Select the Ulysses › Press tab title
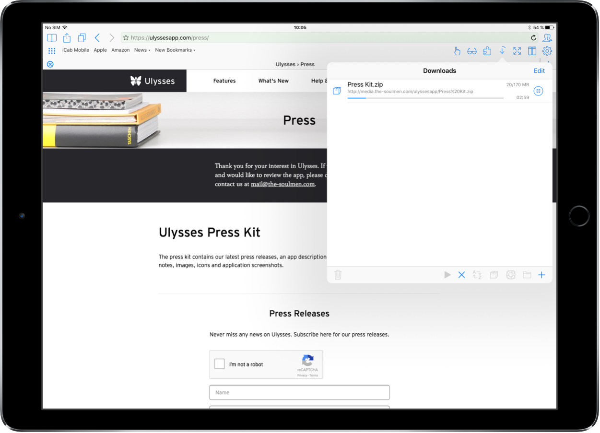 point(295,64)
